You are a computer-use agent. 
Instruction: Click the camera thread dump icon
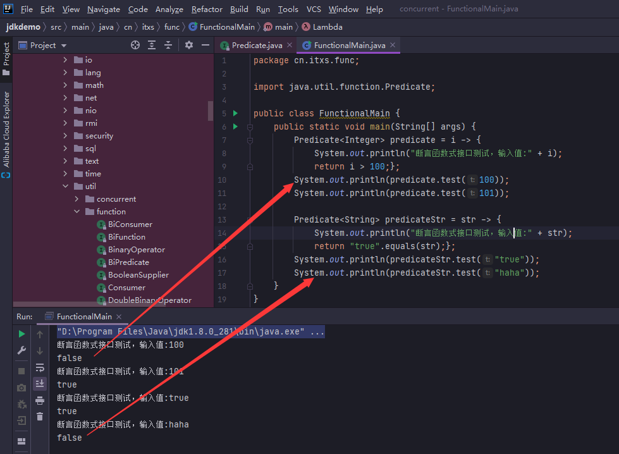(x=21, y=388)
